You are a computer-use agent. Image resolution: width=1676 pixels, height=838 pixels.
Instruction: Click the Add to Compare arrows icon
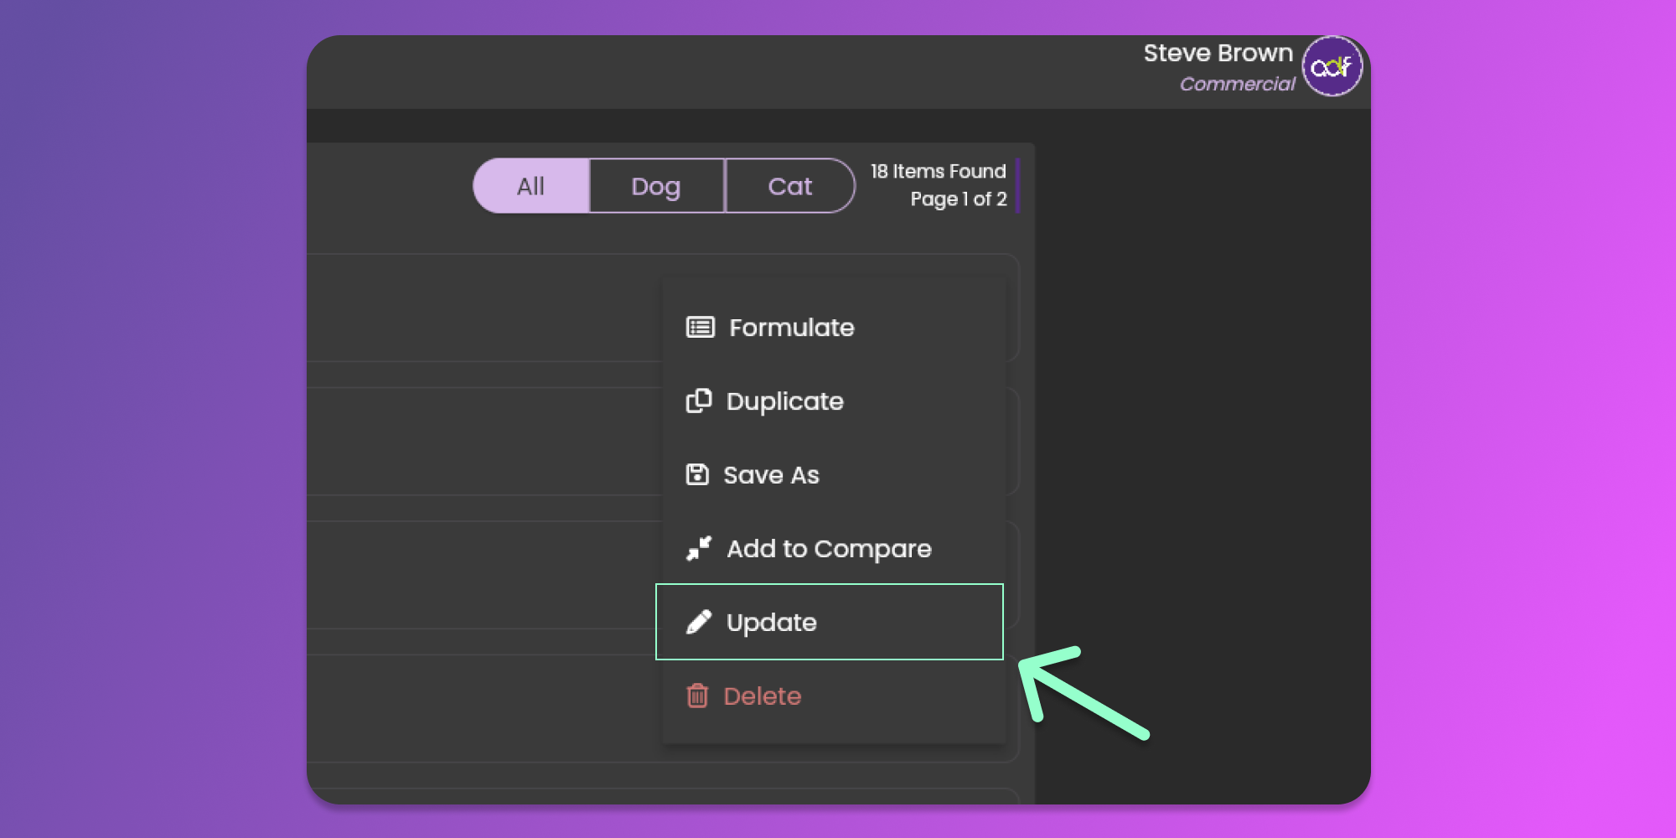pos(699,548)
